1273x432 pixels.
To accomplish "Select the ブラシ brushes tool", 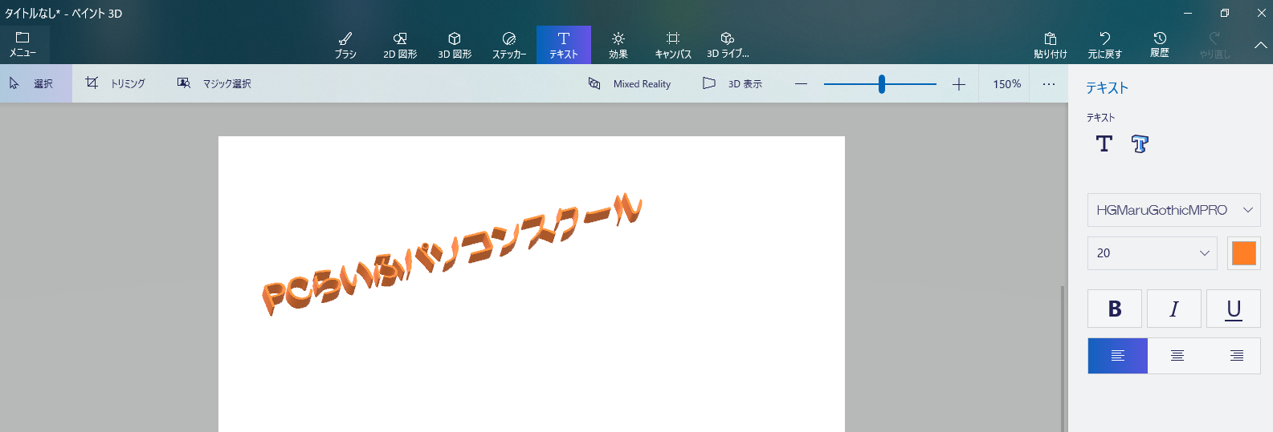I will coord(345,45).
